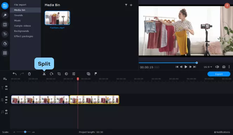The height and width of the screenshot is (135, 233).
Task: Zoom out timeline with scale minus icon
Action: [14, 132]
